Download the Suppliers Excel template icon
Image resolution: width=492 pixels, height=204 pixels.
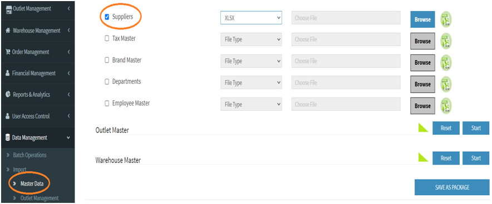446,20
